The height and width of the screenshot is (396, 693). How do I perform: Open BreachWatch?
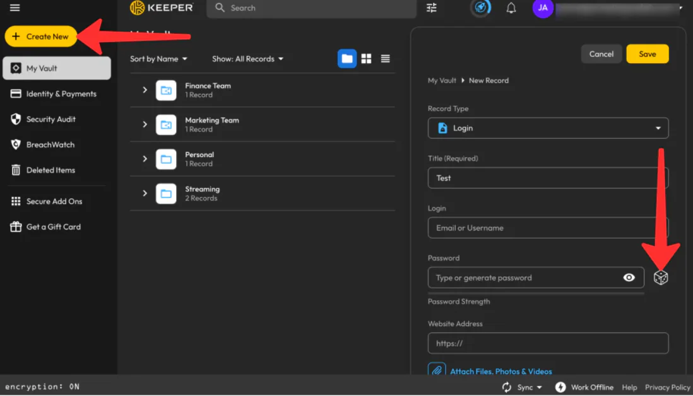(x=42, y=145)
